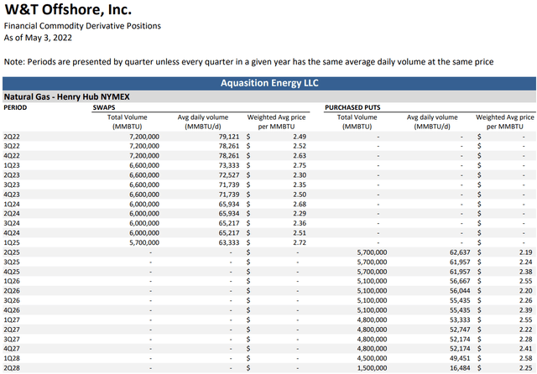537x374 pixels.
Task: Click the 'W&T Offshore, Inc.' title
Action: point(68,9)
